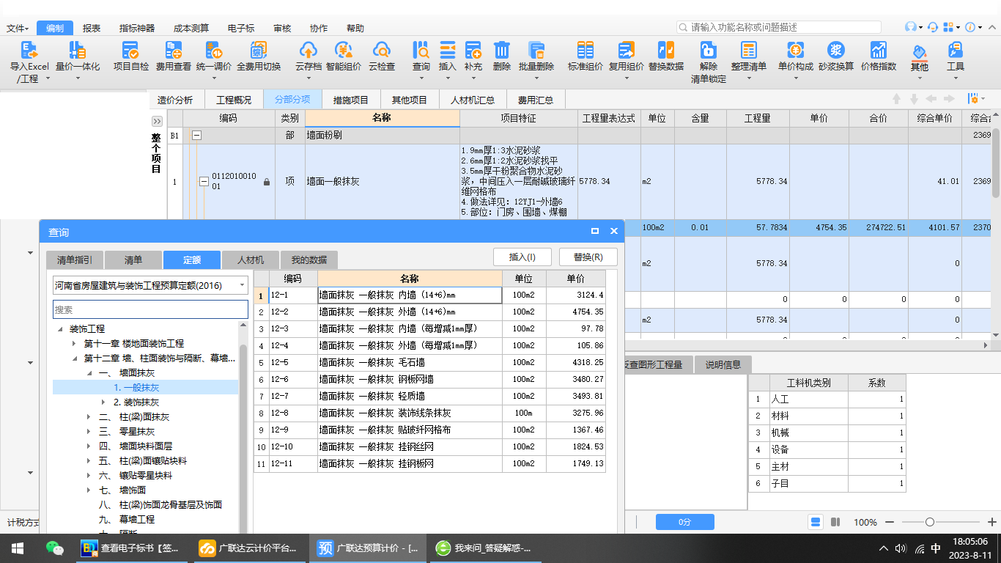The image size is (1001, 563).
Task: Select the 1. 一般抹灰 tree item
Action: pyautogui.click(x=136, y=388)
